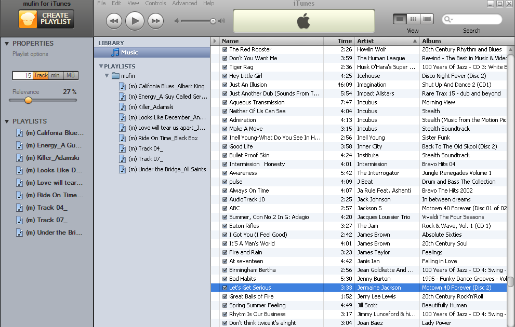Open the View menu

pyautogui.click(x=133, y=3)
